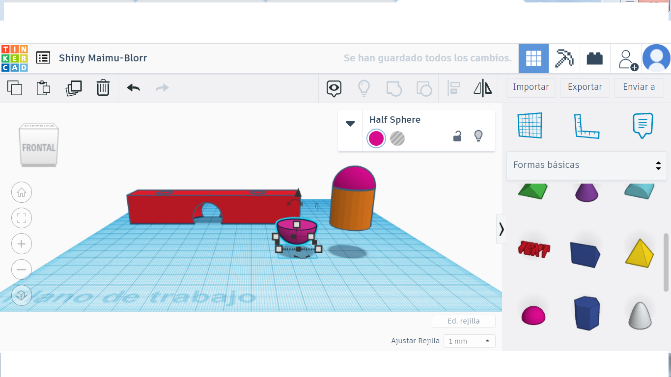Select the teal round roof shape
Image resolution: width=671 pixels, height=377 pixels.
640,190
